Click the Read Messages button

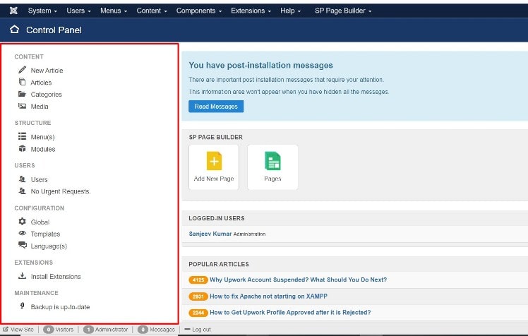pyautogui.click(x=216, y=107)
